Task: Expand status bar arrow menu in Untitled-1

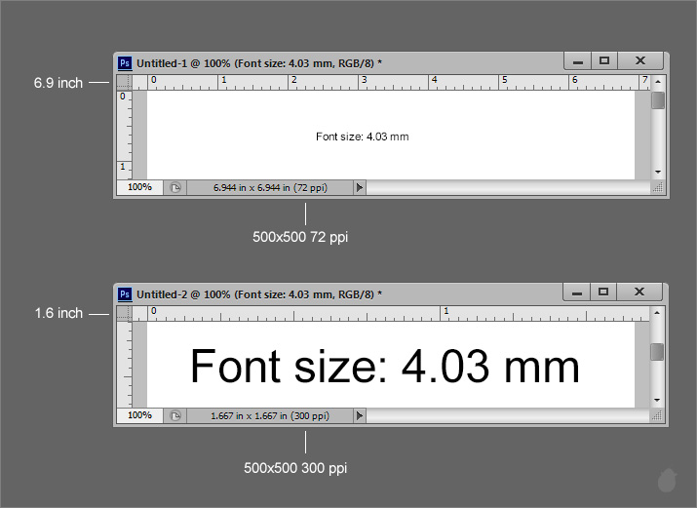Action: click(360, 187)
